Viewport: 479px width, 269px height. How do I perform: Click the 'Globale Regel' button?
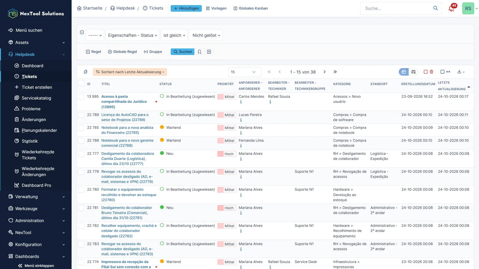coord(122,52)
